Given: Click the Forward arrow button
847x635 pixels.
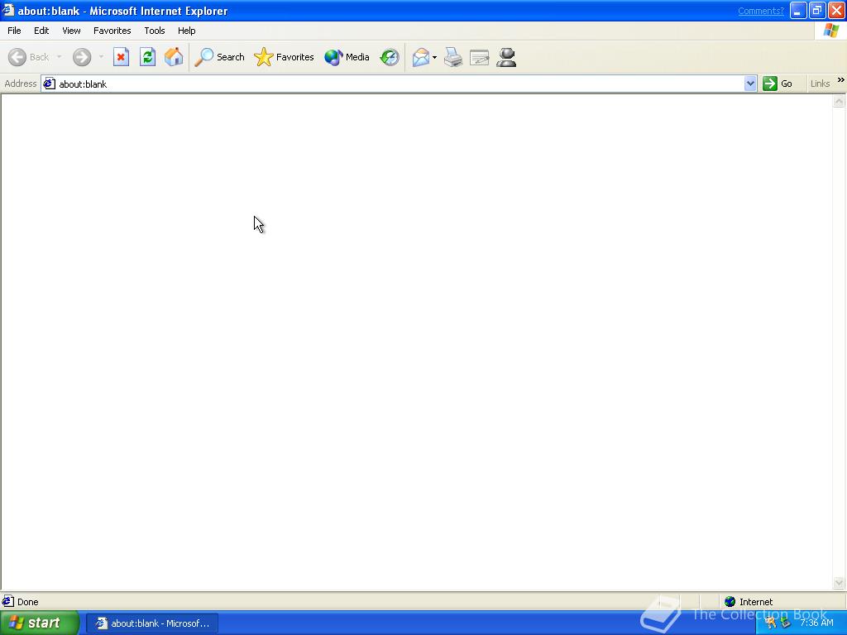Looking at the screenshot, I should pos(82,57).
